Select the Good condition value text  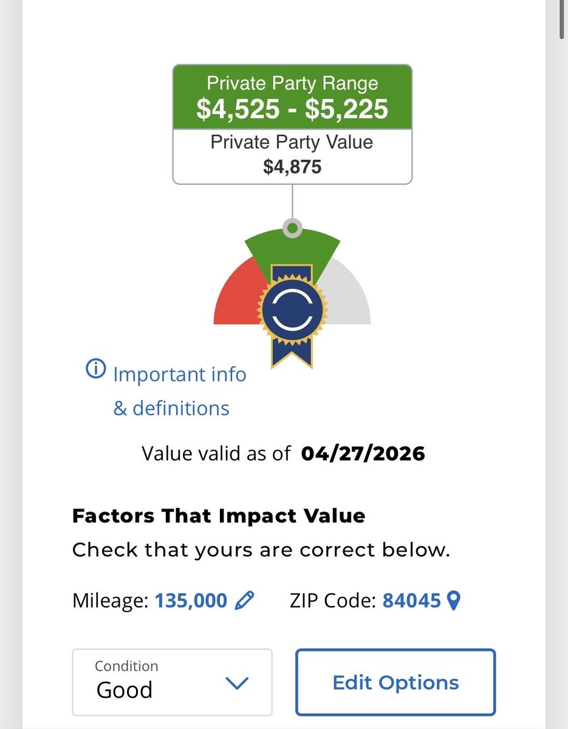click(125, 690)
